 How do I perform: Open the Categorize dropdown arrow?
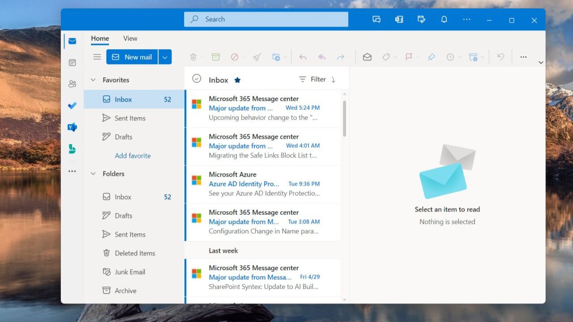[x=396, y=57]
